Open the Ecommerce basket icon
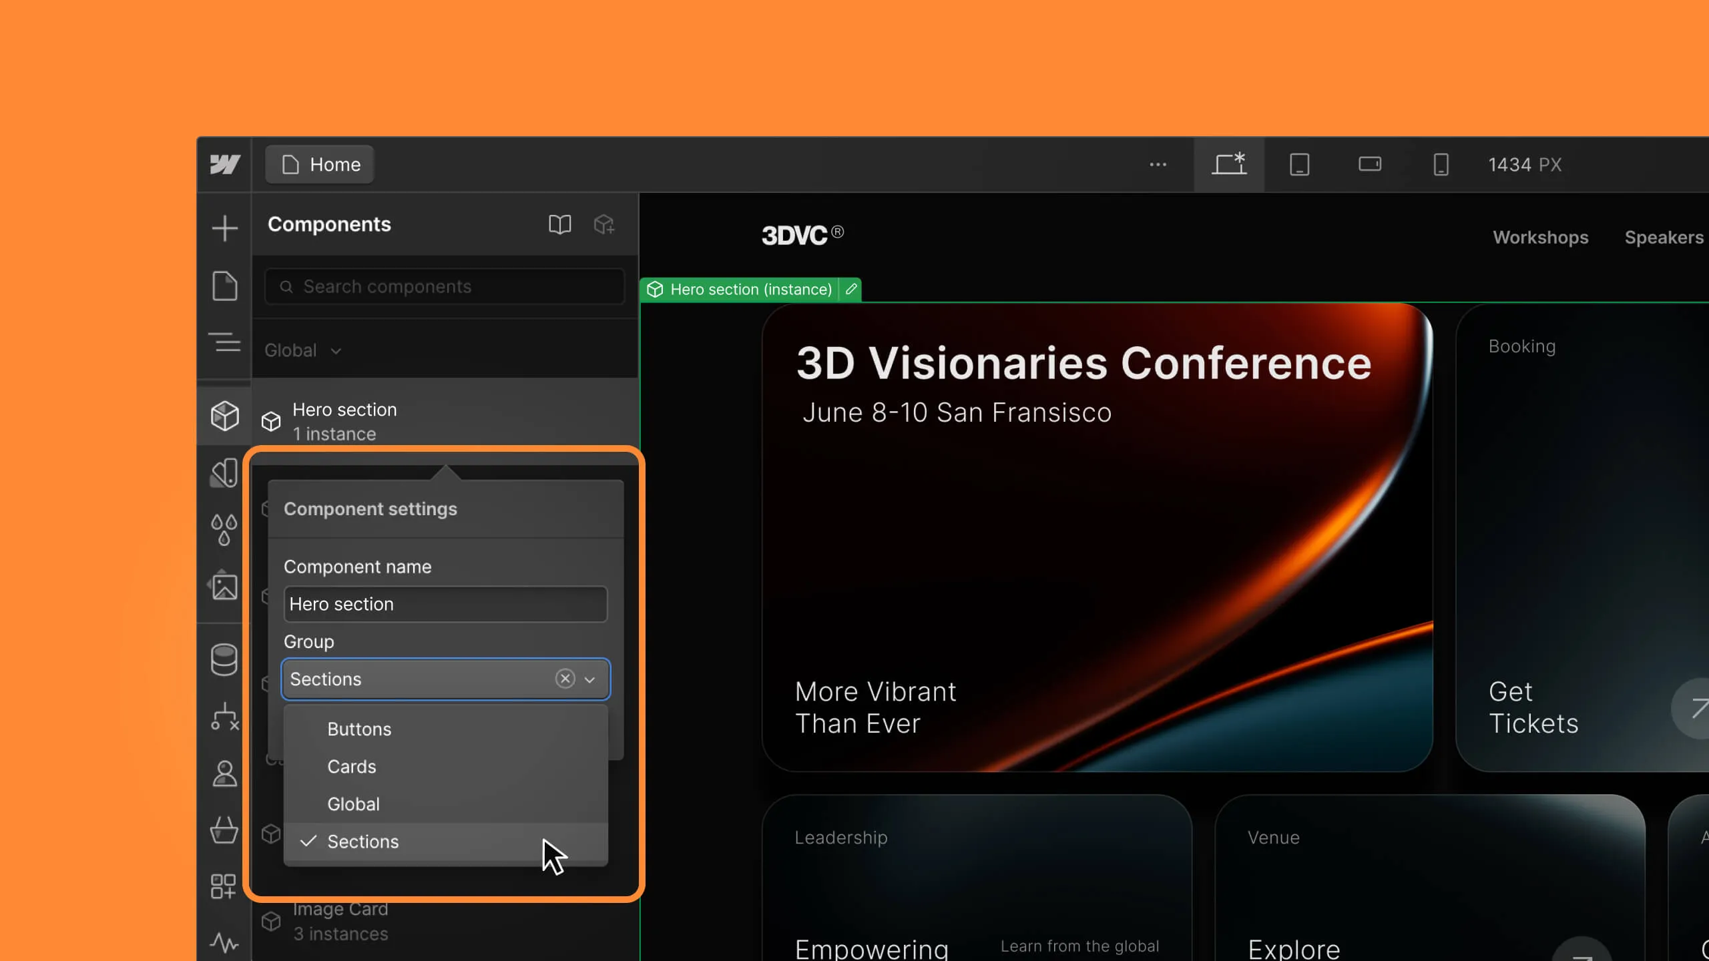Viewport: 1709px width, 961px height. (x=224, y=831)
